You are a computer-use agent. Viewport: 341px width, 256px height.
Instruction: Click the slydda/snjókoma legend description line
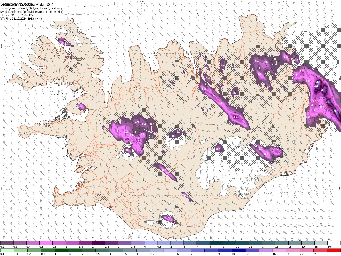32,12
